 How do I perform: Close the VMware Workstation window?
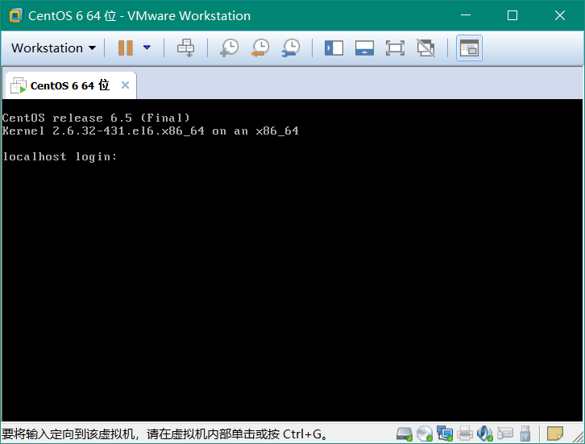[560, 15]
